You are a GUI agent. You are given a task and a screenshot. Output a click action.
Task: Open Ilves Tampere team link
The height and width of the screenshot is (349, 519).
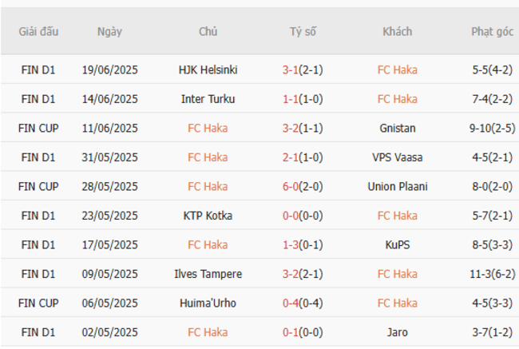point(208,274)
